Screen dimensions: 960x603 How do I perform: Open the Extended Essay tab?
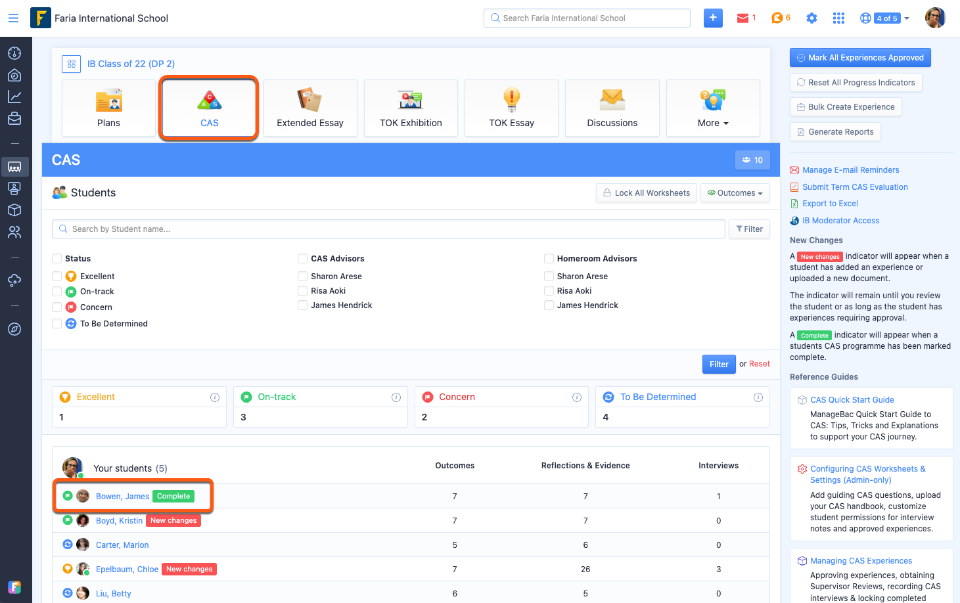[x=310, y=108]
